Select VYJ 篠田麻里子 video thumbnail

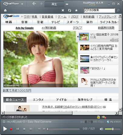click(x=84, y=37)
